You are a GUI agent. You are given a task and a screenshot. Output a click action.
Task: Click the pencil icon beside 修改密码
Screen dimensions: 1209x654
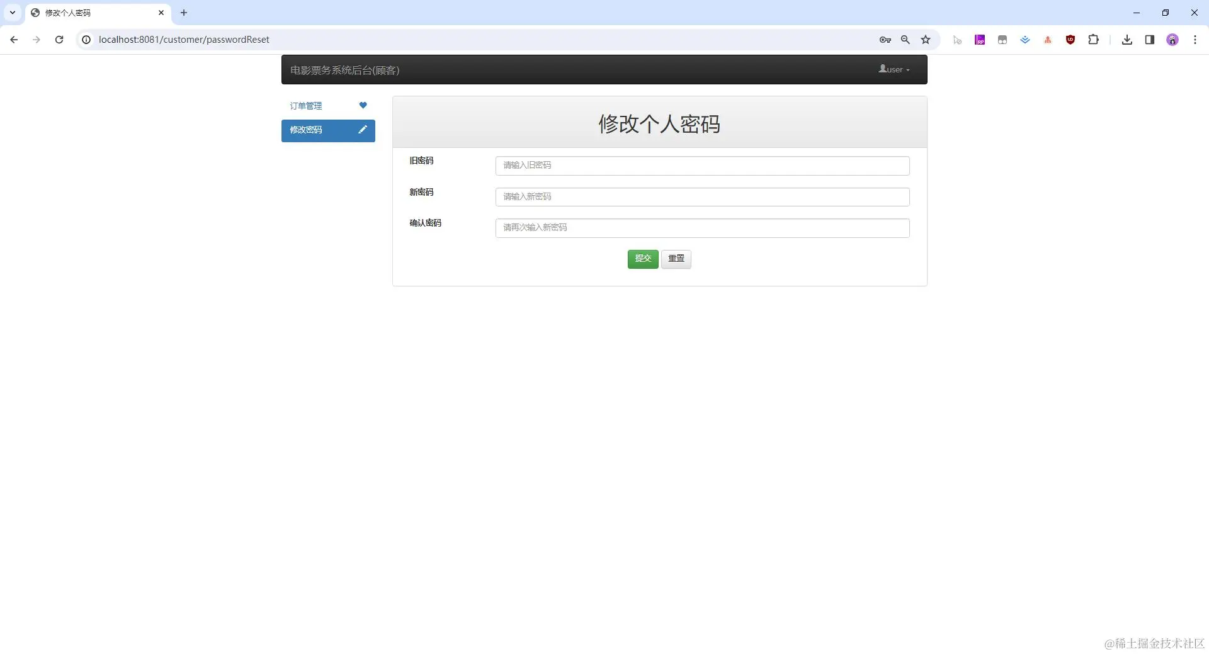pyautogui.click(x=363, y=129)
